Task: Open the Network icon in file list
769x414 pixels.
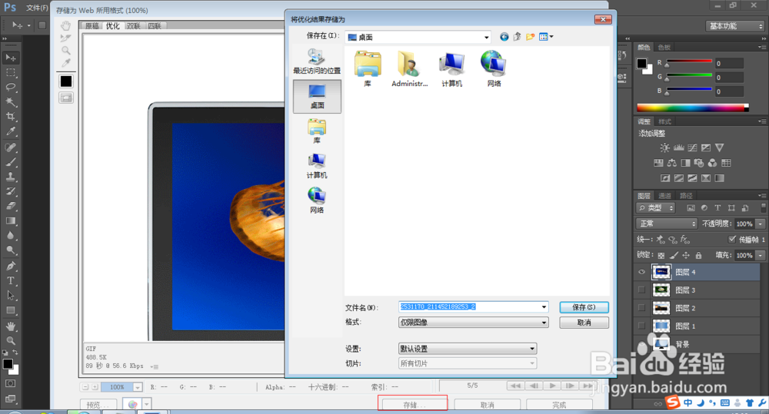Action: [x=494, y=69]
